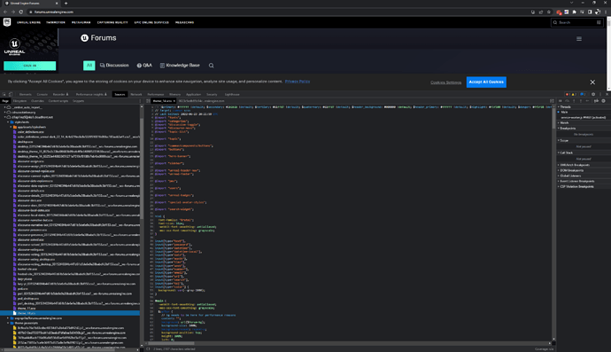
Task: Switch to Filesystem navigator tab
Action: coord(19,101)
